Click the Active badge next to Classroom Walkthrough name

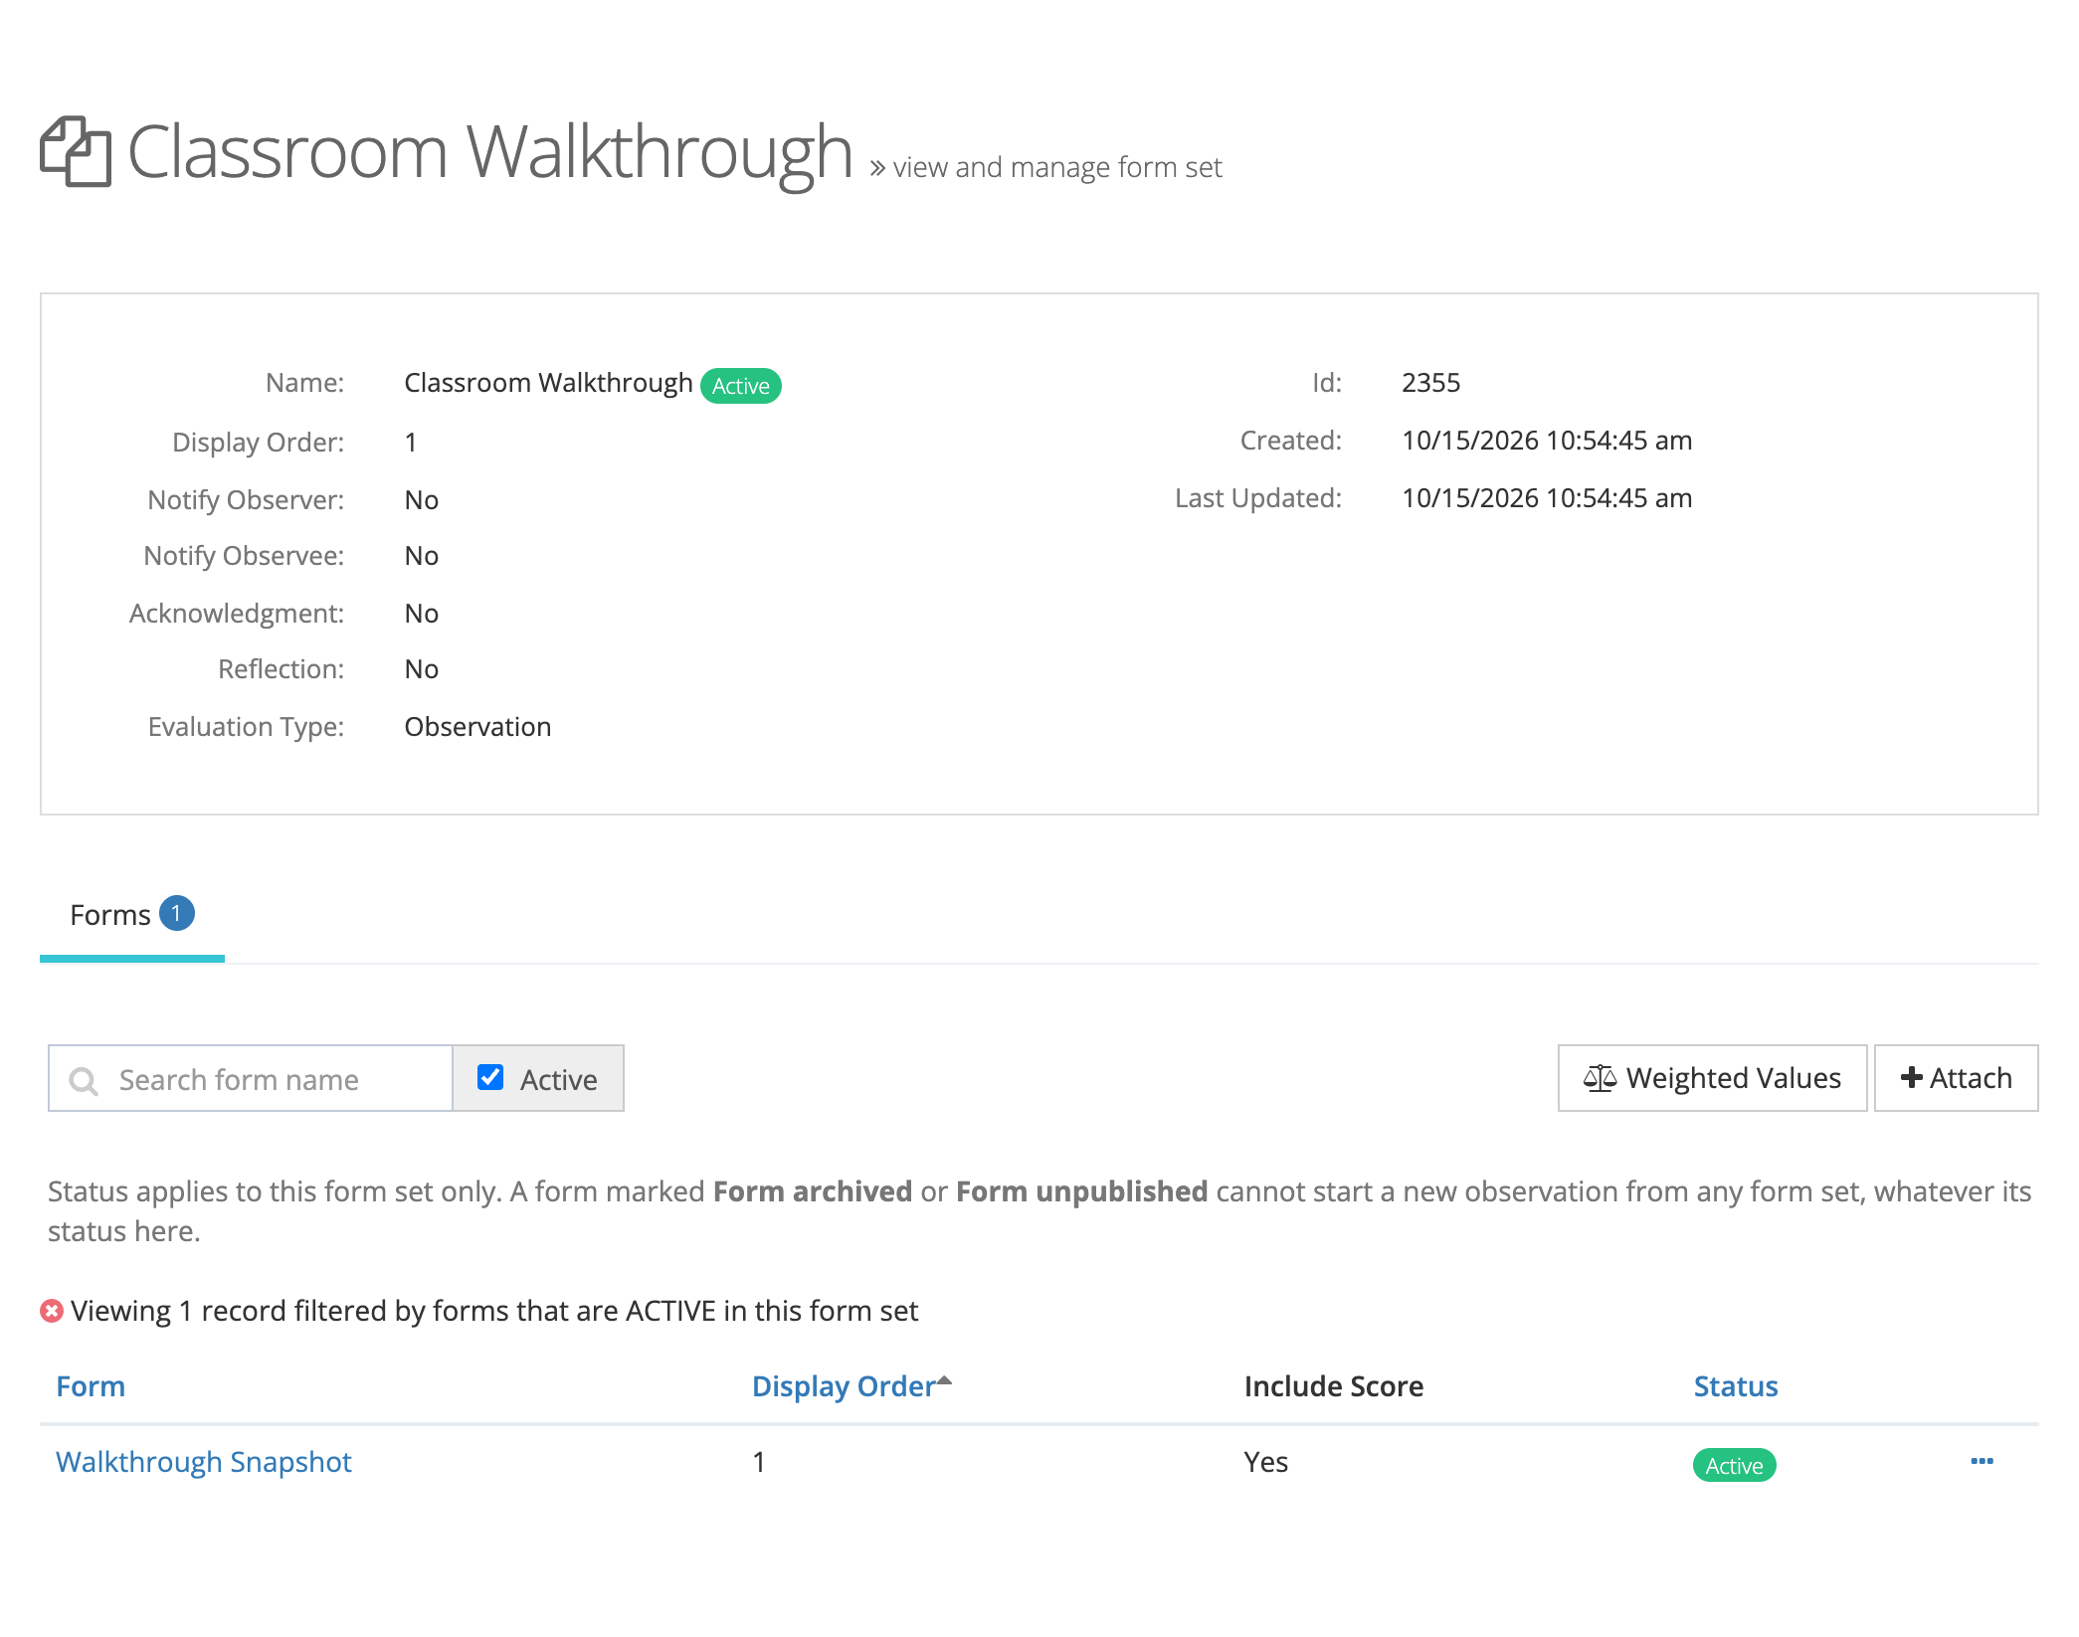point(741,386)
